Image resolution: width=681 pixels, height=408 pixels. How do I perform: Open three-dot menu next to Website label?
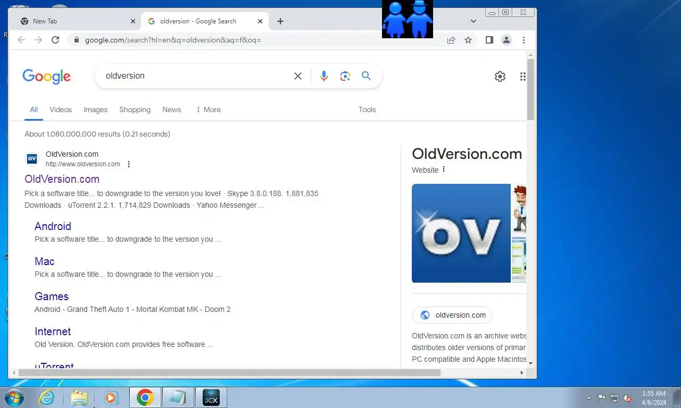444,169
